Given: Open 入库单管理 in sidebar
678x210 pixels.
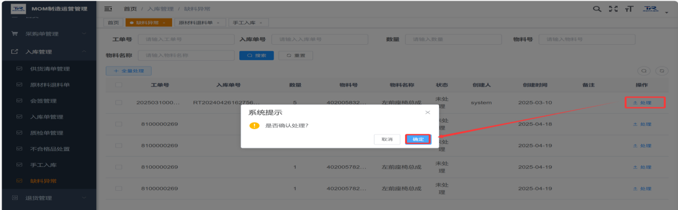Looking at the screenshot, I should (x=46, y=117).
